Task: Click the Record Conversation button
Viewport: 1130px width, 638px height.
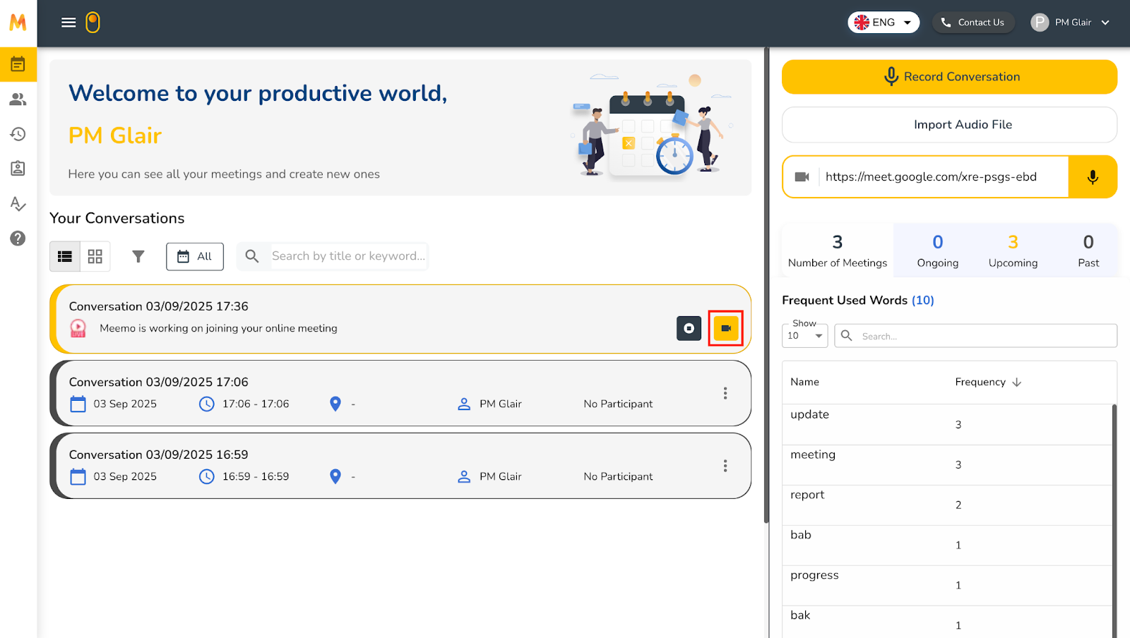Action: 949,77
